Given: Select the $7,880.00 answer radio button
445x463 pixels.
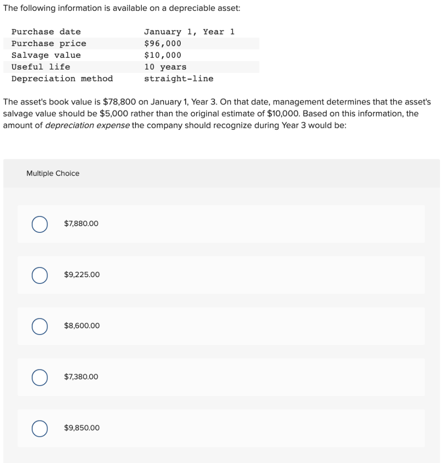Looking at the screenshot, I should [39, 223].
